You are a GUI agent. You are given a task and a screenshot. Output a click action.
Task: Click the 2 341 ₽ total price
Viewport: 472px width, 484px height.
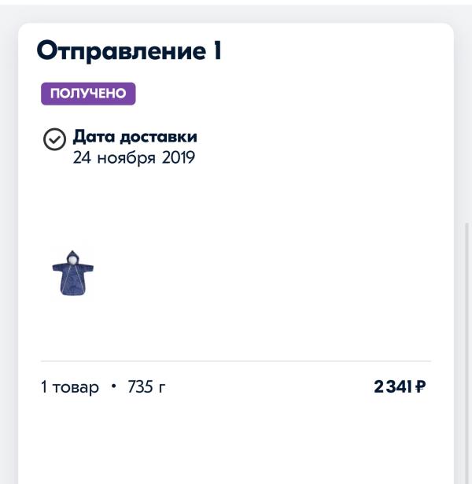click(400, 386)
